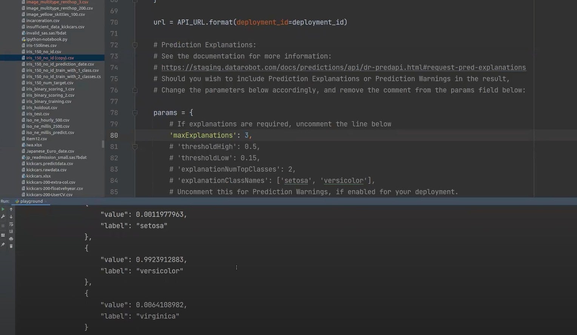Viewport: 577px width, 335px height.
Task: Collapse the params block at line 78
Action: tap(135, 113)
